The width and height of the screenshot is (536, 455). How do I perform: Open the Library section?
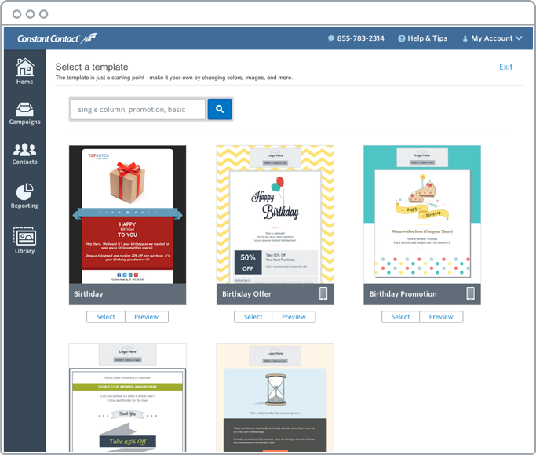[24, 240]
